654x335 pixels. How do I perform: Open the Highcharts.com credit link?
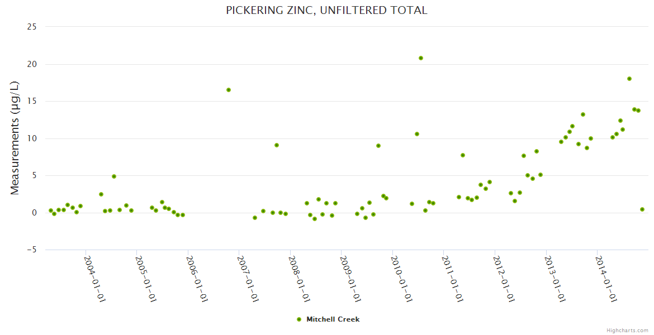click(x=627, y=330)
